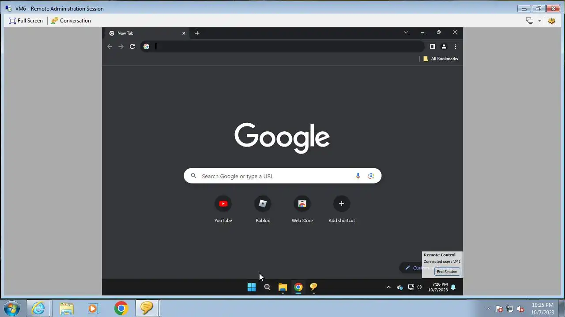
Task: Open Search on the remote taskbar
Action: 267,287
